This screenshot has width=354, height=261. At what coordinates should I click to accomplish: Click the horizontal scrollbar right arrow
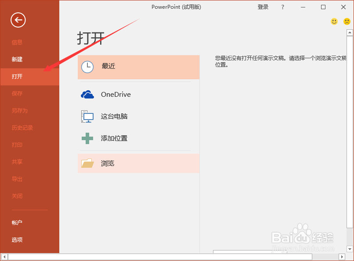coord(342,257)
